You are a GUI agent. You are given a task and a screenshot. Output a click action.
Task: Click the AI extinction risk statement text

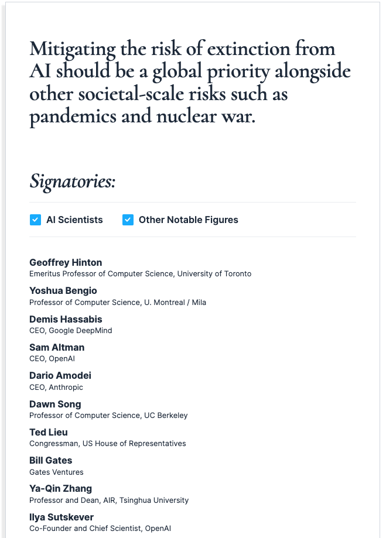(x=190, y=83)
